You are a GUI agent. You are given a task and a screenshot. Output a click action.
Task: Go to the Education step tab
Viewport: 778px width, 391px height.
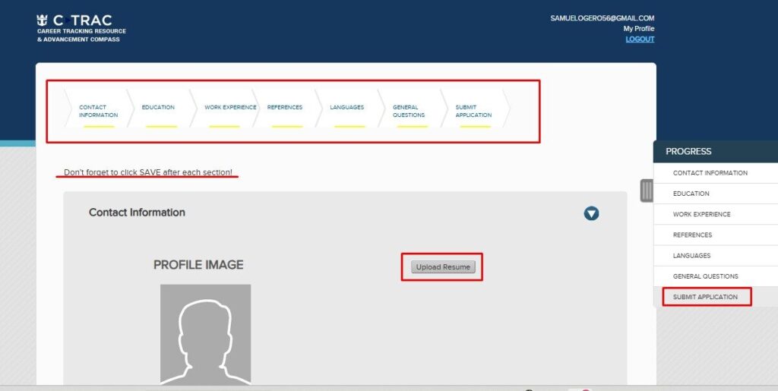click(158, 108)
